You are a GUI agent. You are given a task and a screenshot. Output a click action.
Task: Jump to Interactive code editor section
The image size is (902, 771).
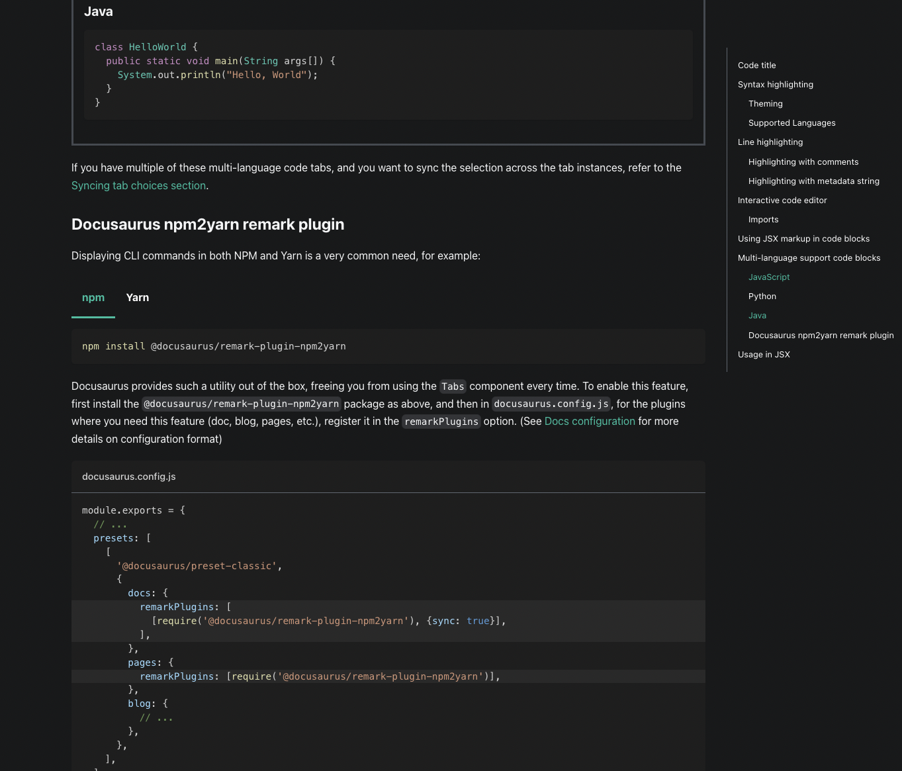click(x=782, y=201)
